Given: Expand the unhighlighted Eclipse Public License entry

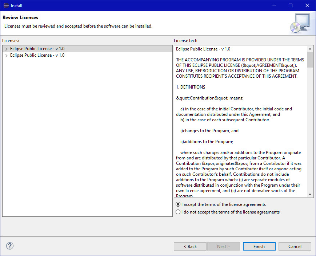Looking at the screenshot, I should coord(6,56).
